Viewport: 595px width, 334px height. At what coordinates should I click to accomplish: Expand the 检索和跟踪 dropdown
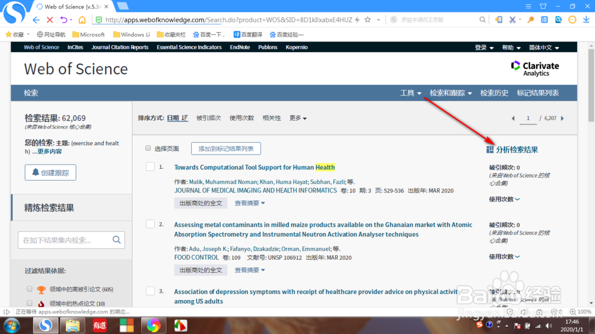pyautogui.click(x=451, y=93)
